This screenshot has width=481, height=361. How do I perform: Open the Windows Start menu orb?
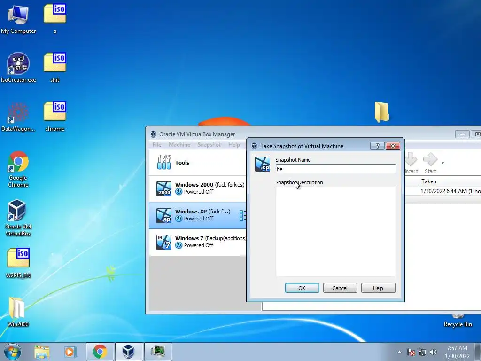12,352
